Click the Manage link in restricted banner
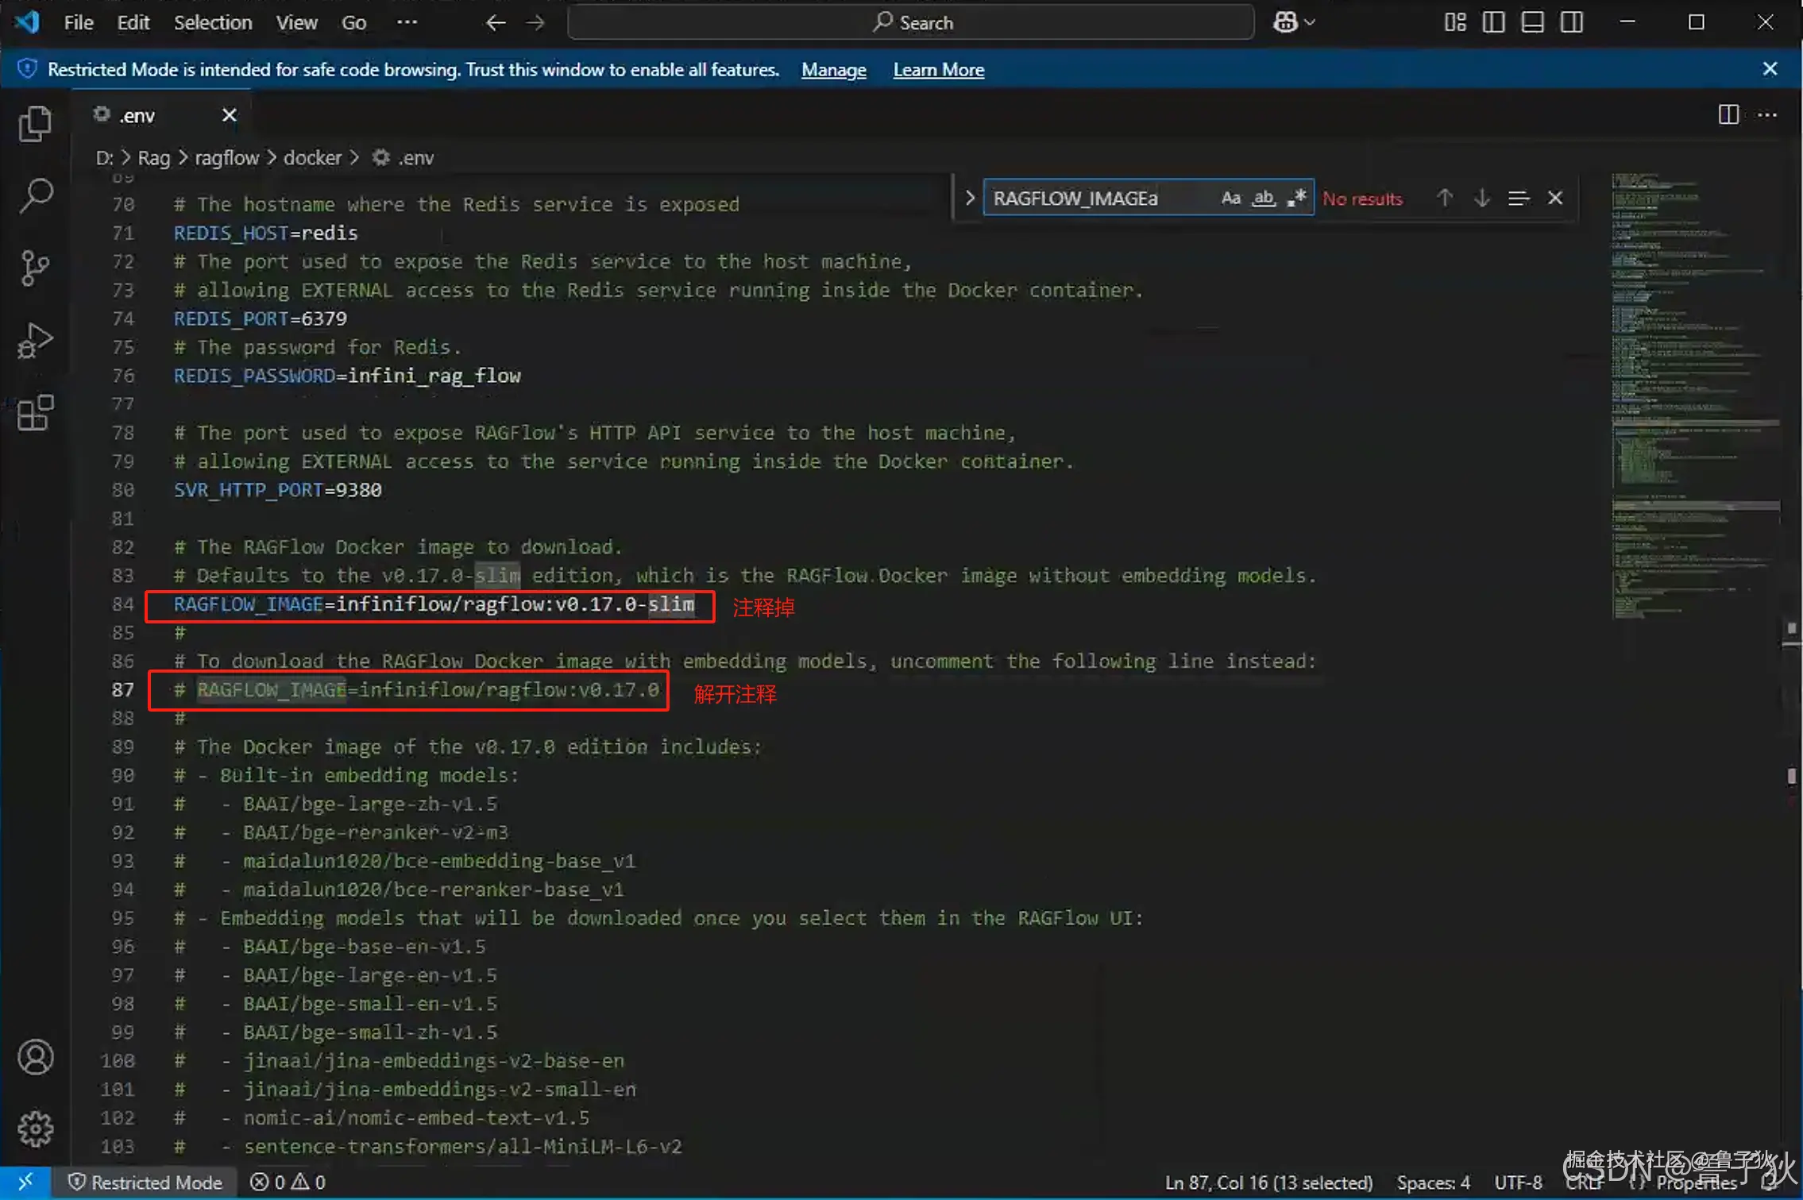The height and width of the screenshot is (1200, 1803). click(833, 70)
